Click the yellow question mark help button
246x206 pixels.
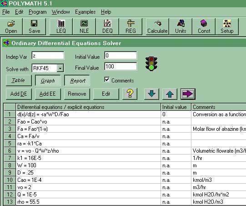pyautogui.click(x=130, y=94)
